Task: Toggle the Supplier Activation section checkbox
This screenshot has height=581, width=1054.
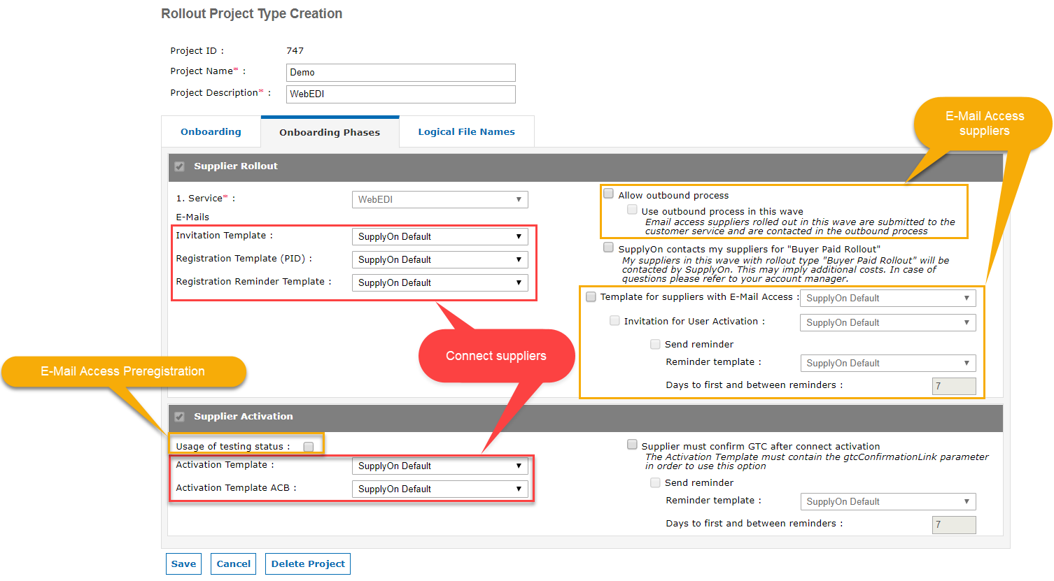Action: tap(179, 417)
